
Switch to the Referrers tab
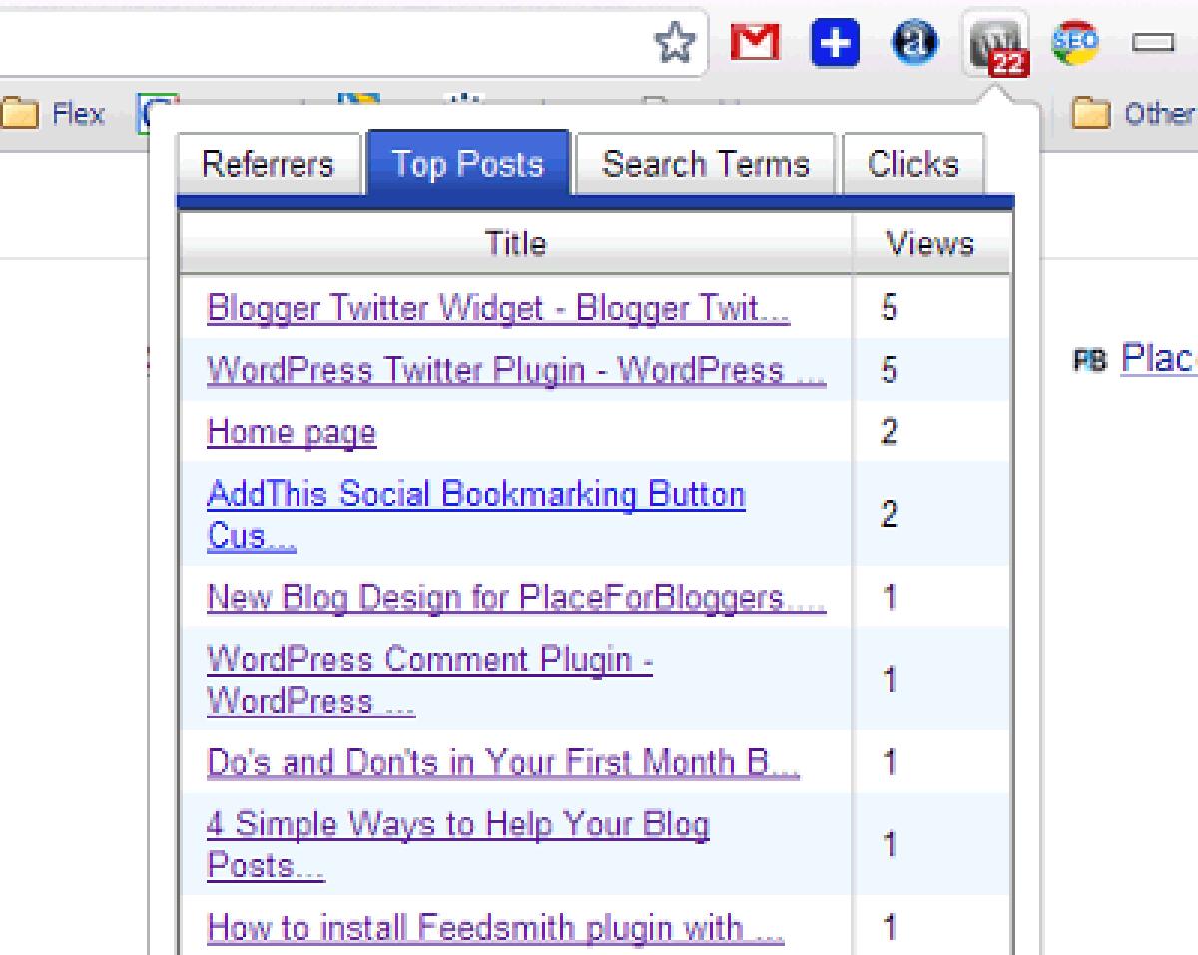(x=268, y=164)
